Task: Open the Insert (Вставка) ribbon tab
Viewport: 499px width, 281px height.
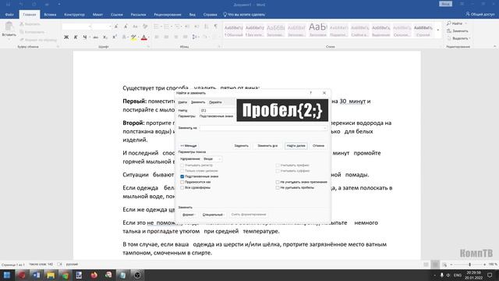Action: pos(50,14)
